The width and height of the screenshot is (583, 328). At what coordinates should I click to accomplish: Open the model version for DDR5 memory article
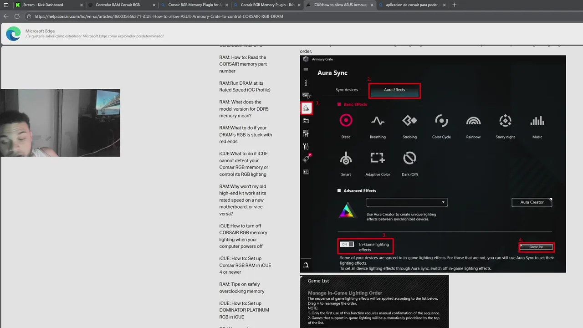tap(244, 109)
